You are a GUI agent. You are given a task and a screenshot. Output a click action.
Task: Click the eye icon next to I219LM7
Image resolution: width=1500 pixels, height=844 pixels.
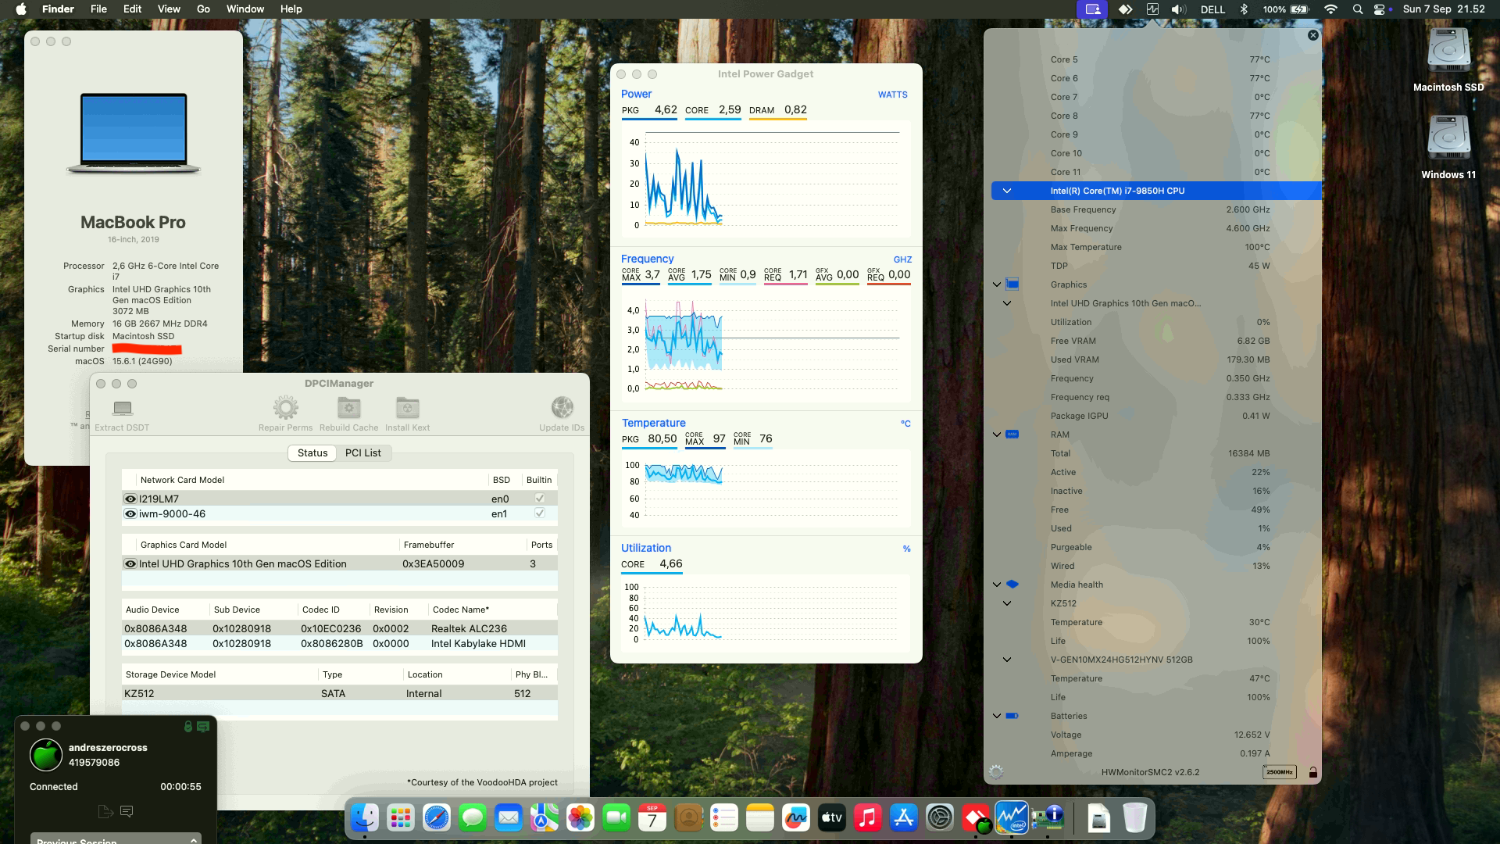(130, 499)
